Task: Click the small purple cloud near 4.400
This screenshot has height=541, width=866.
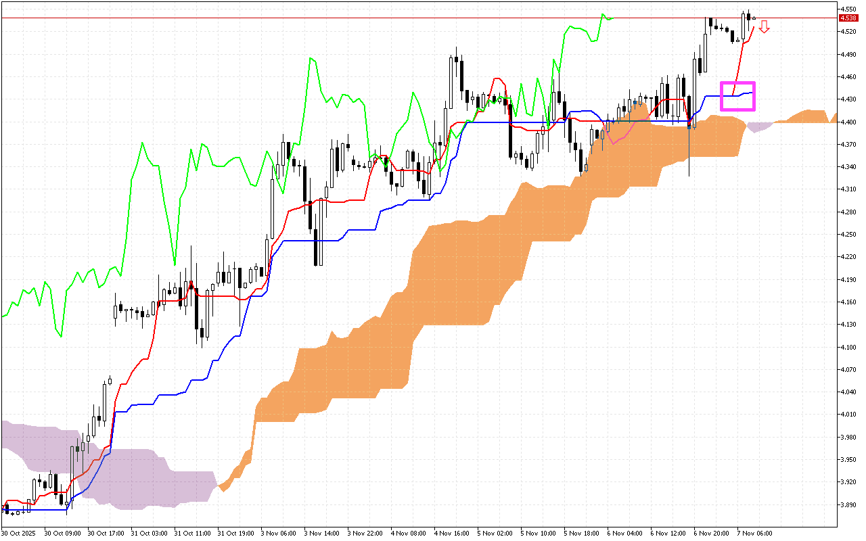Action: coord(760,126)
